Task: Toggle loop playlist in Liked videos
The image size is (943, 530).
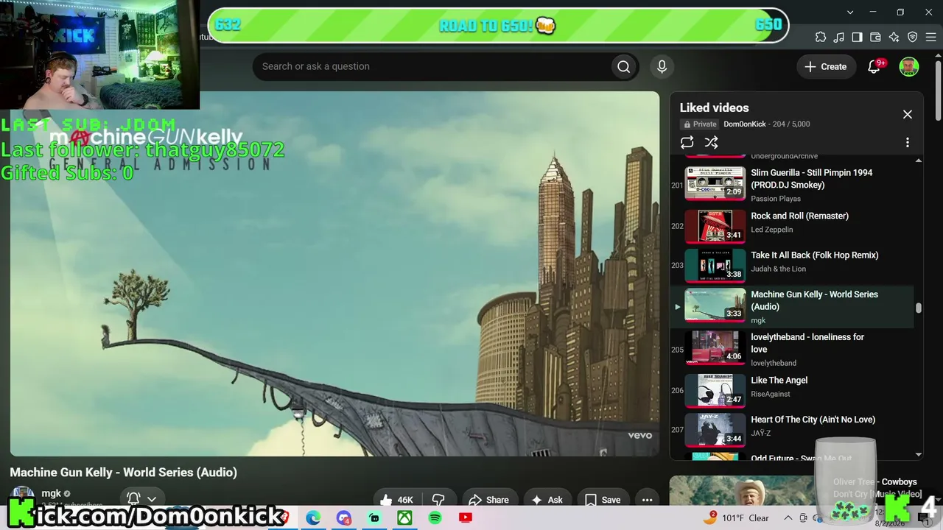Action: [687, 143]
